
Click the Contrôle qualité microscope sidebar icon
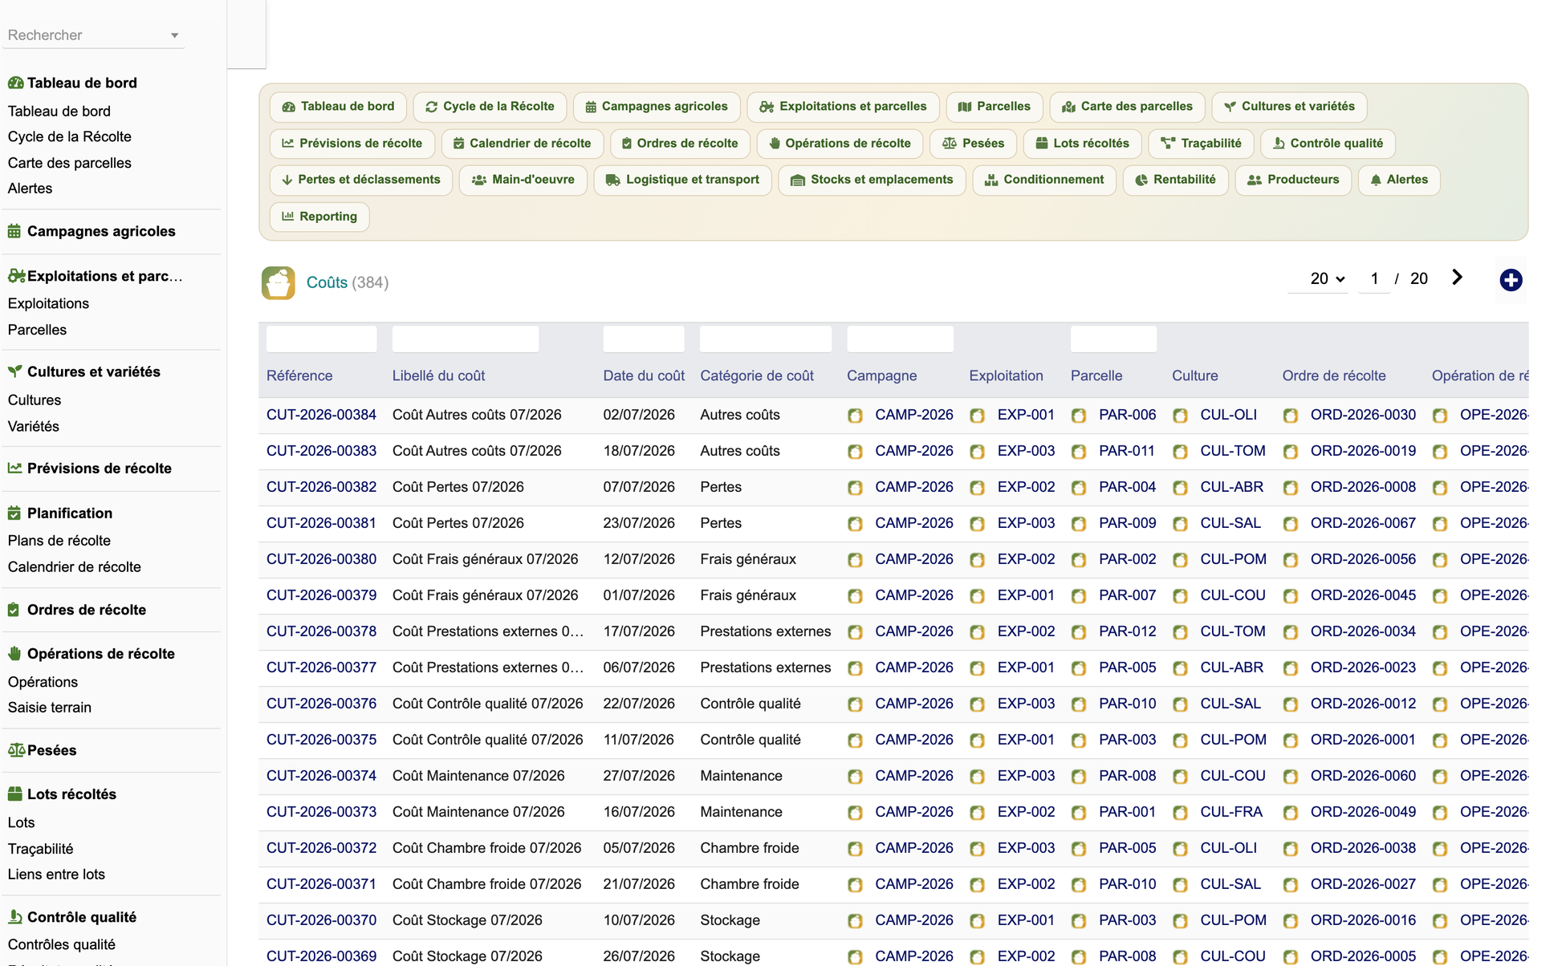coord(14,916)
